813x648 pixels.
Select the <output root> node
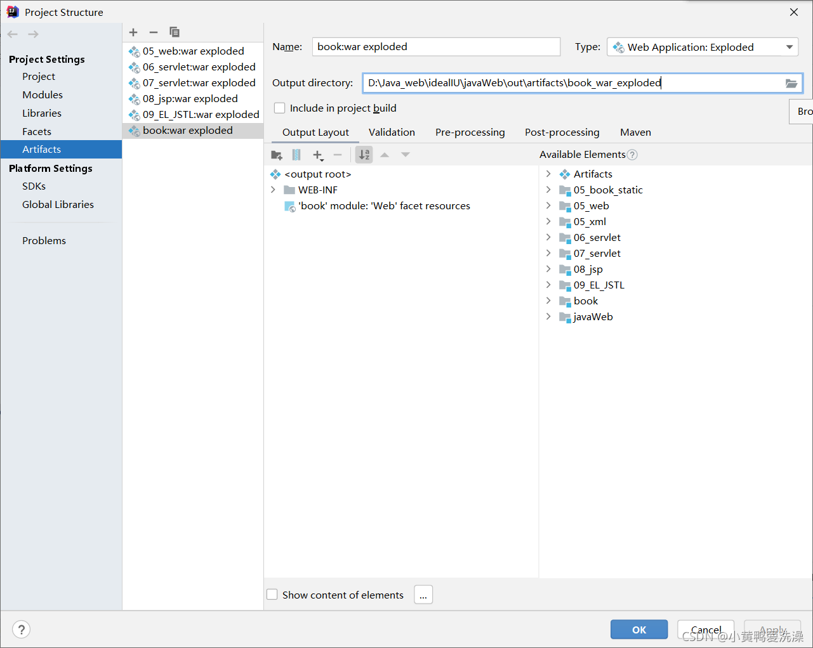click(x=317, y=174)
